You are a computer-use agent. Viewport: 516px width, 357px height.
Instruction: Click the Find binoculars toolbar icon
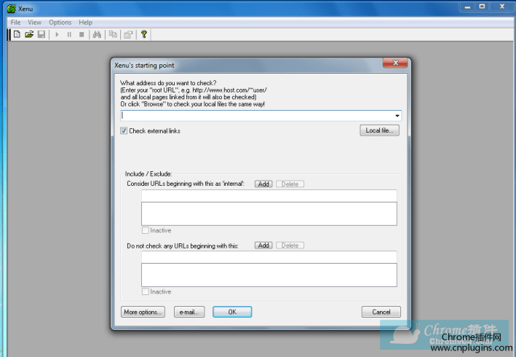[97, 34]
